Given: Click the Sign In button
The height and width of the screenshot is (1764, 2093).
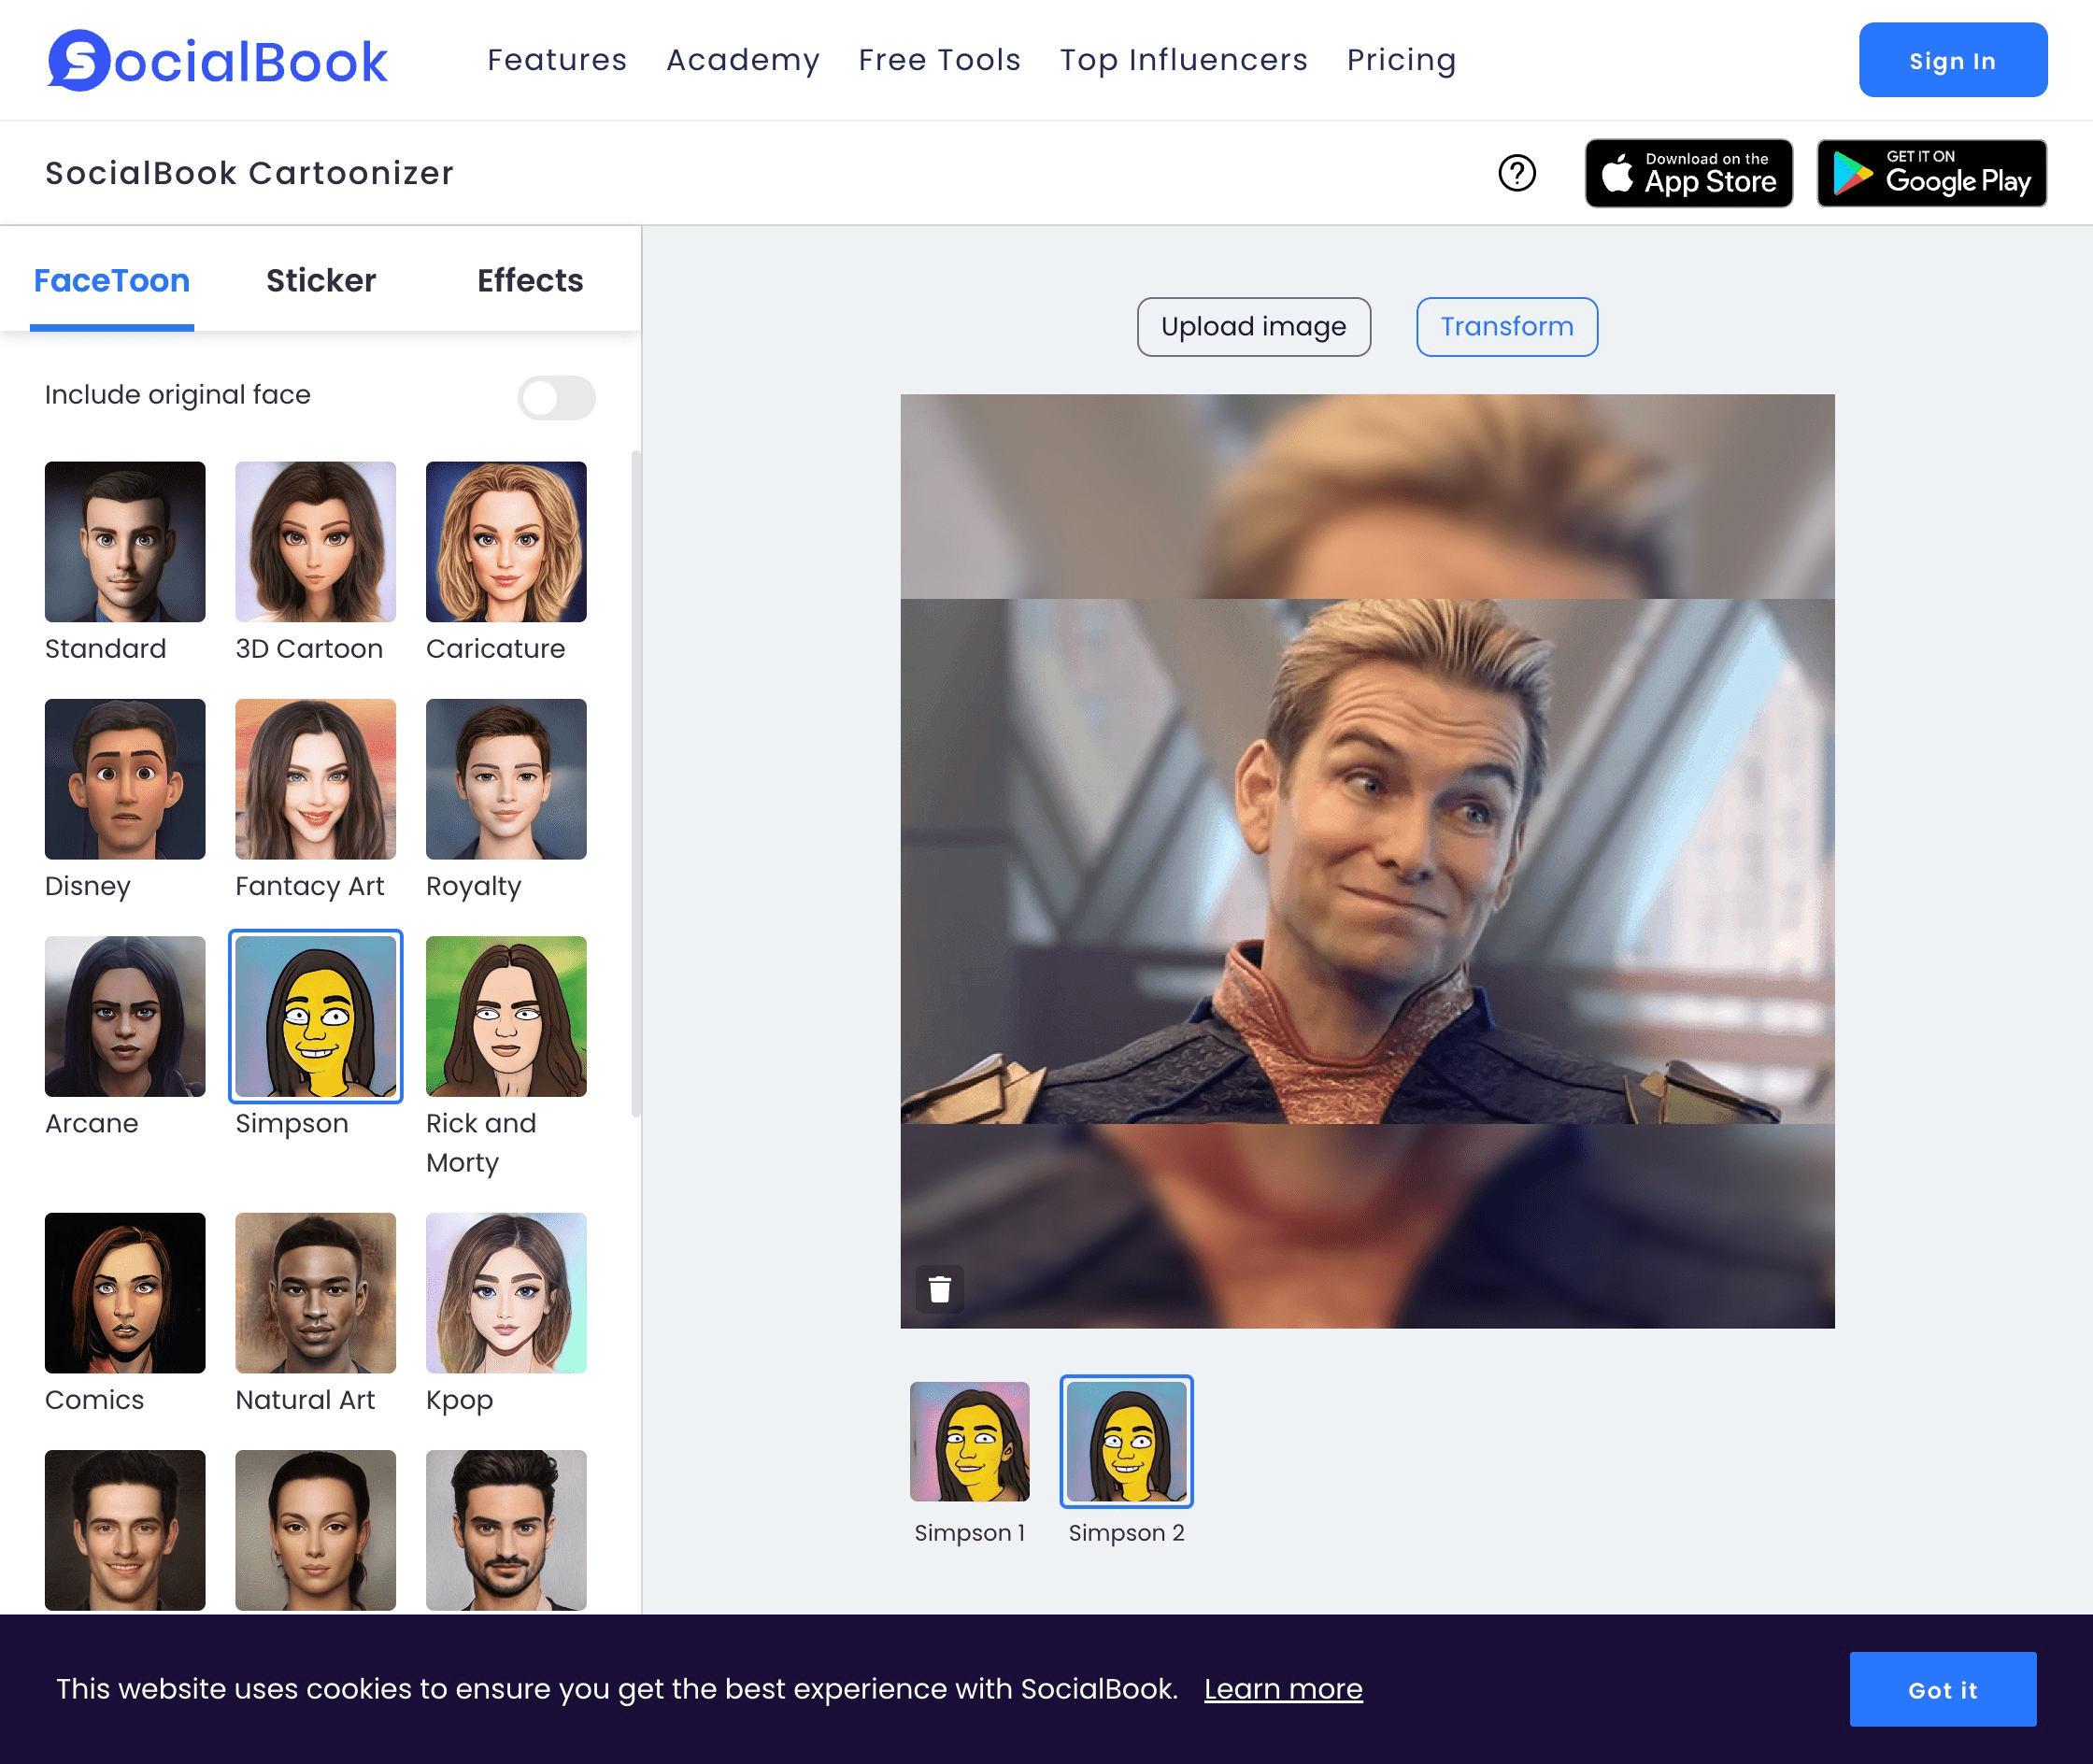Looking at the screenshot, I should click(1953, 60).
